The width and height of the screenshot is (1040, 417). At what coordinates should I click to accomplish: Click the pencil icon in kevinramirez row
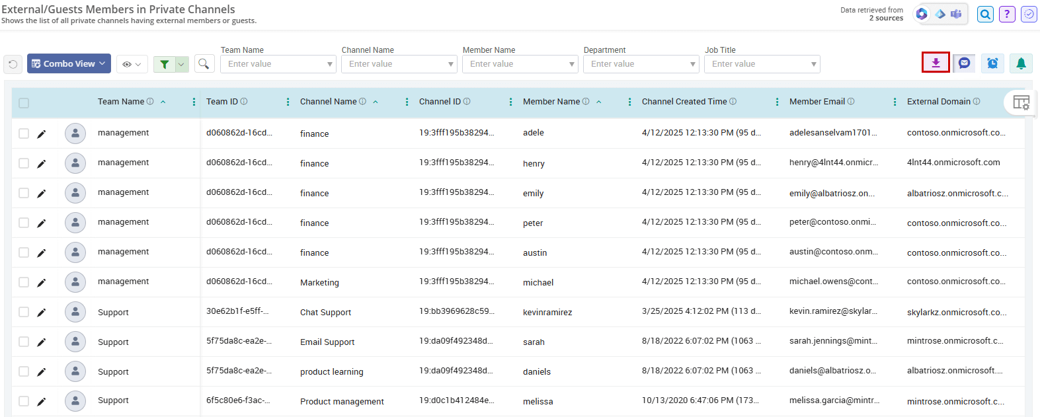(x=41, y=313)
